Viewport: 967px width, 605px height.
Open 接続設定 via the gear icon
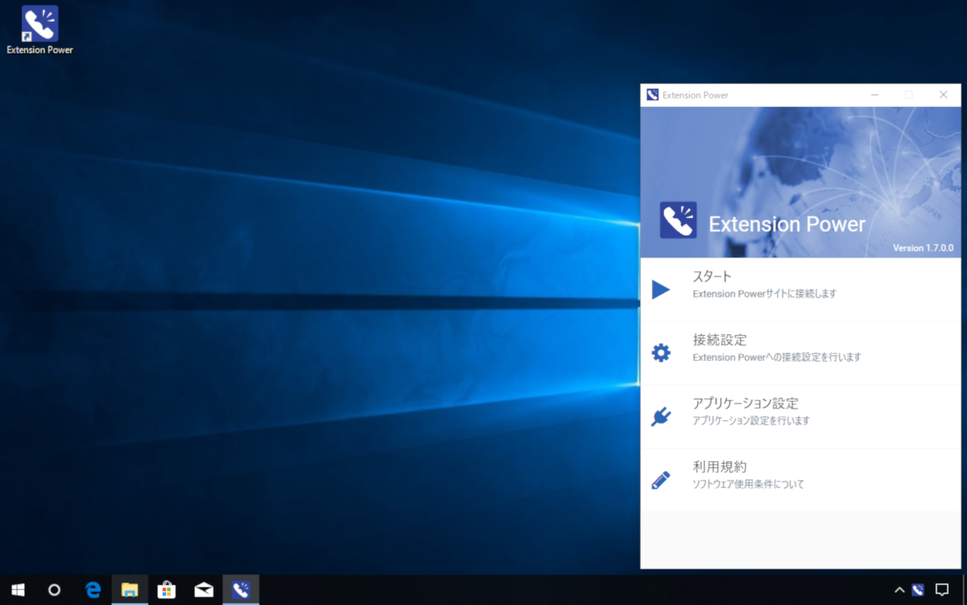tap(661, 353)
